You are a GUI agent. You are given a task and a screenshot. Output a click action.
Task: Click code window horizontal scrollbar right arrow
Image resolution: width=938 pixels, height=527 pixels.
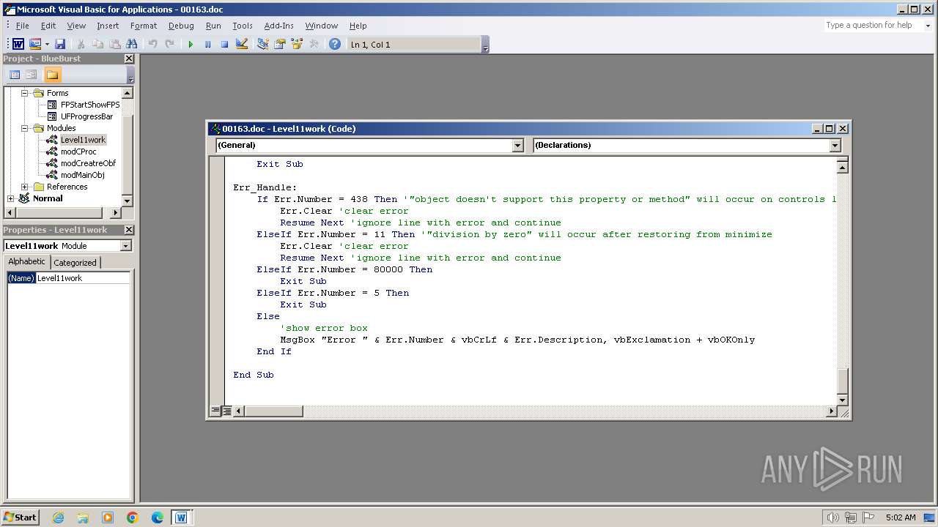831,411
